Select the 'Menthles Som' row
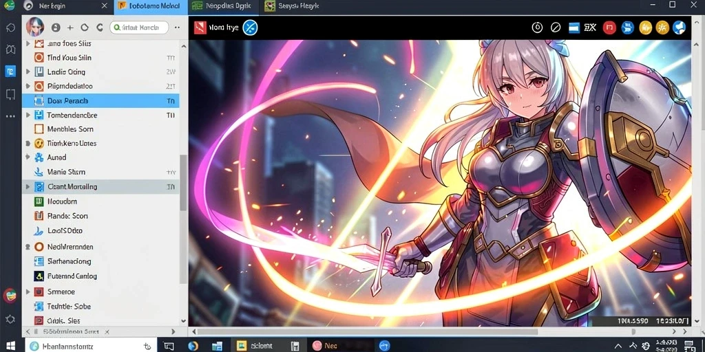705x352 pixels. (x=101, y=129)
